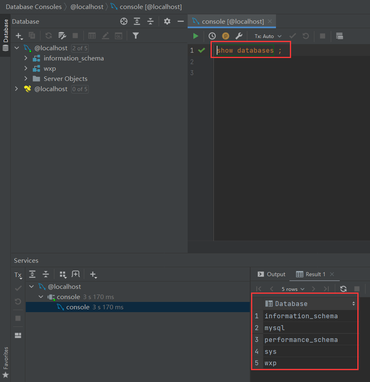Expand the information_schema tree node
370x382 pixels.
tap(26, 58)
